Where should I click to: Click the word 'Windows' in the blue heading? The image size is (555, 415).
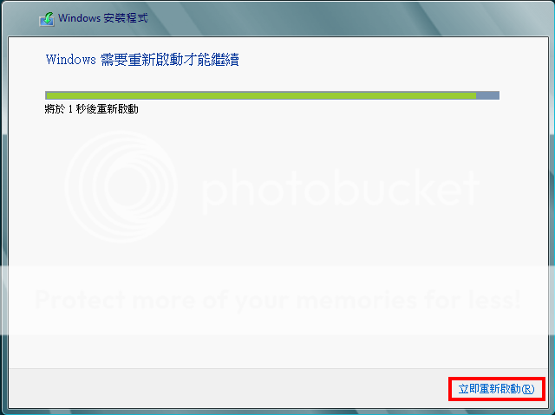[x=71, y=60]
